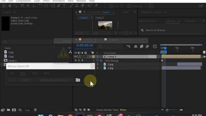Click the lock column header icon
The height and width of the screenshot is (116, 206).
(x=86, y=53)
